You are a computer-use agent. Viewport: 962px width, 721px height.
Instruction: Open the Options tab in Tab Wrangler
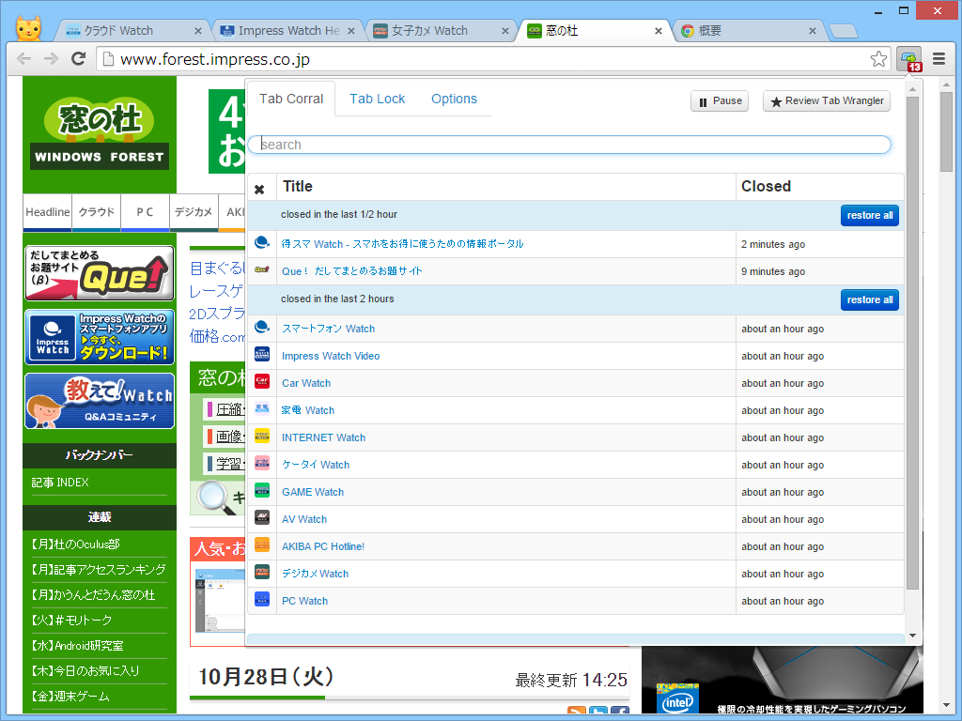(454, 98)
